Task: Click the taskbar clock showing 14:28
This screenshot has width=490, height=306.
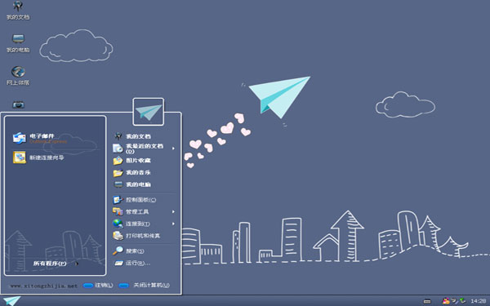Action: point(478,301)
